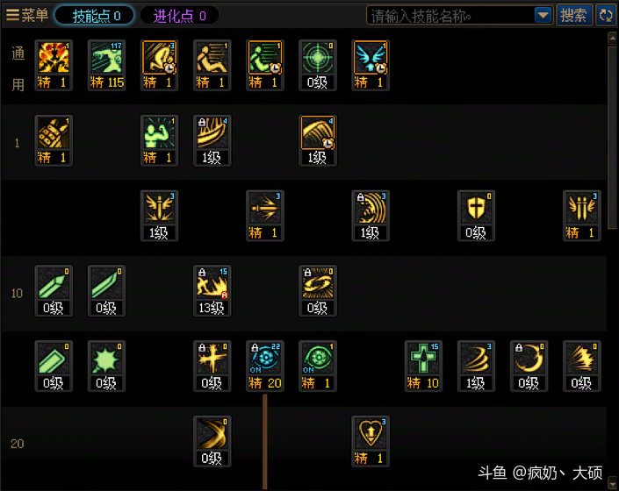Toggle the green eye ON skill at 精 1
Image resolution: width=619 pixels, height=491 pixels.
pos(317,366)
